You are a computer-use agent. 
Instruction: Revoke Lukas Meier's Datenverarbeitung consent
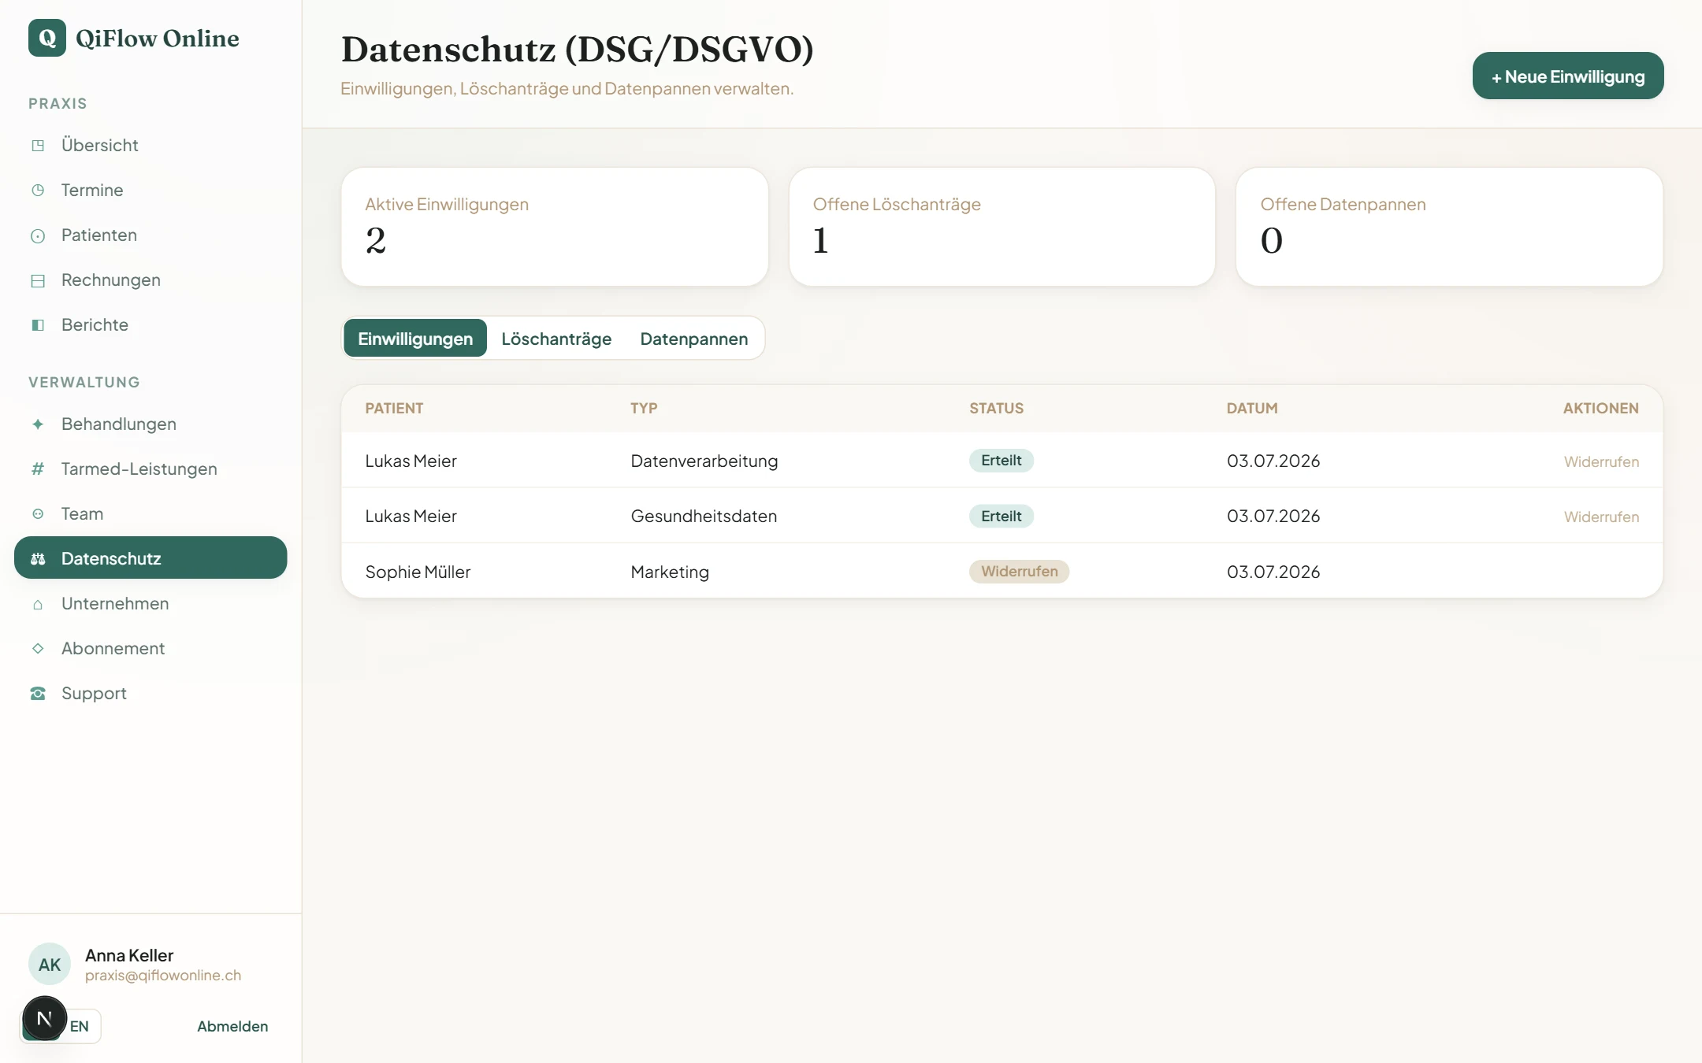pyautogui.click(x=1601, y=461)
